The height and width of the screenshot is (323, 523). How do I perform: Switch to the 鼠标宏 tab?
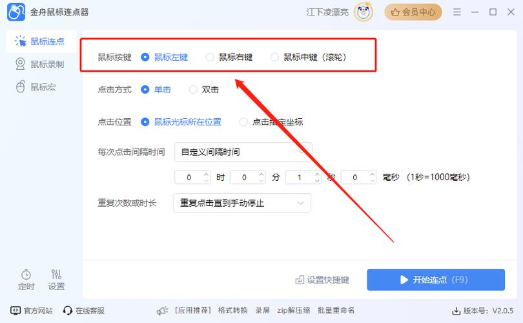point(40,87)
